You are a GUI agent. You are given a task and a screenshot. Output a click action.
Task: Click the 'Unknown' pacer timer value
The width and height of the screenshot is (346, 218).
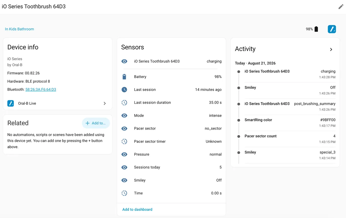pyautogui.click(x=214, y=141)
